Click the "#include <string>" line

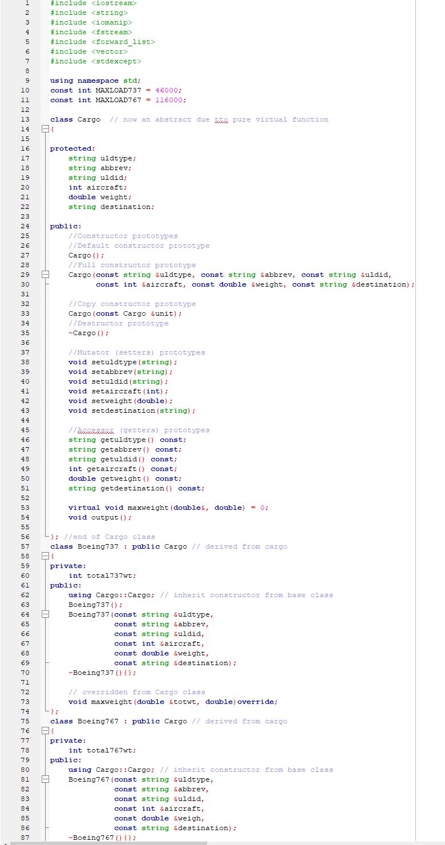click(x=89, y=13)
